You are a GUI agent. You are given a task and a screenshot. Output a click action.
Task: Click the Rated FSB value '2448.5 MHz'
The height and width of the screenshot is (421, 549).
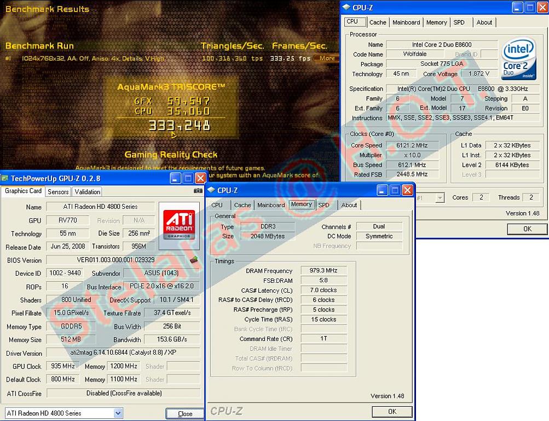(x=412, y=174)
